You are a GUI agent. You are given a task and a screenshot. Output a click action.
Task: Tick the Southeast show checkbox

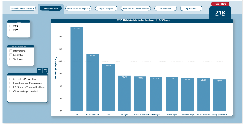coord(11,59)
